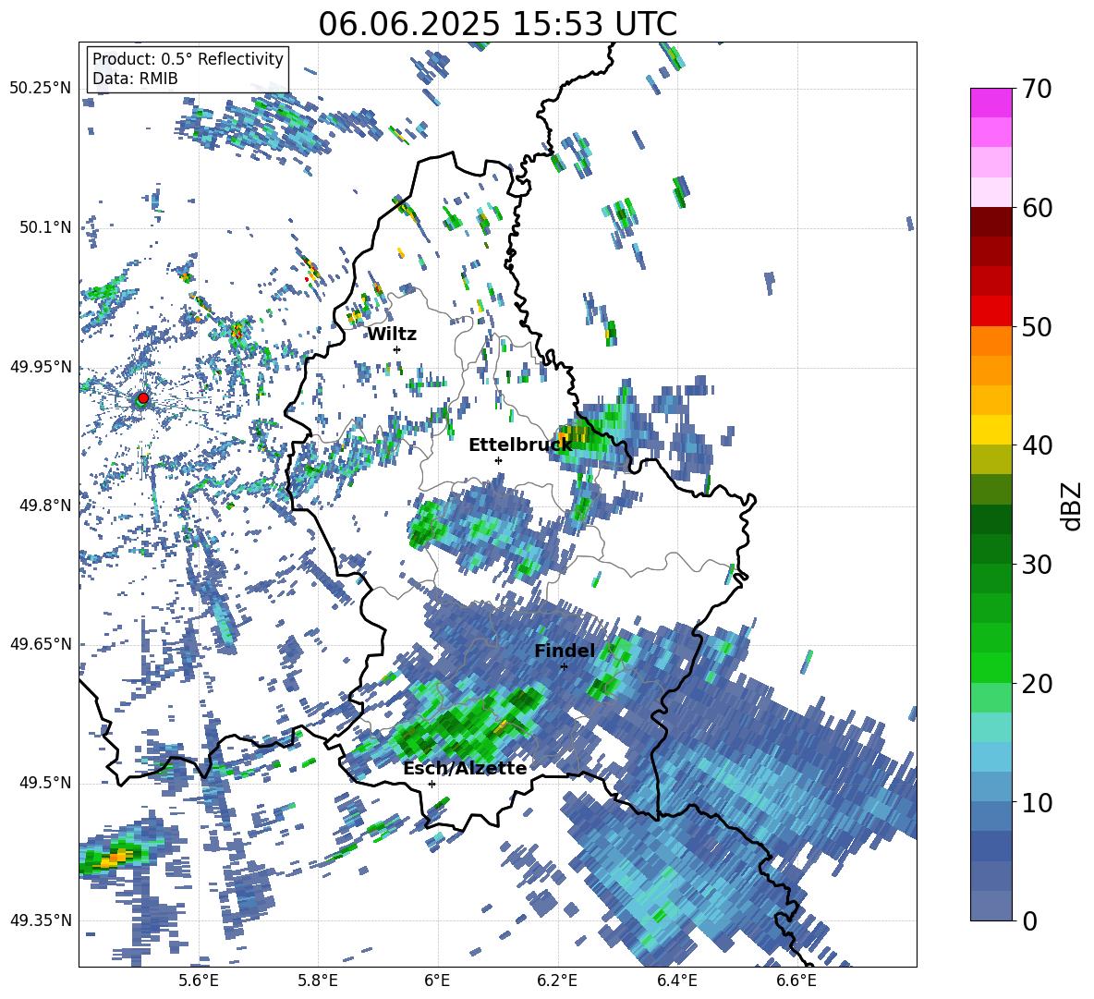This screenshot has width=1094, height=999.
Task: Click the orange-cored echo in the bottom-left corner
Action: tap(115, 857)
